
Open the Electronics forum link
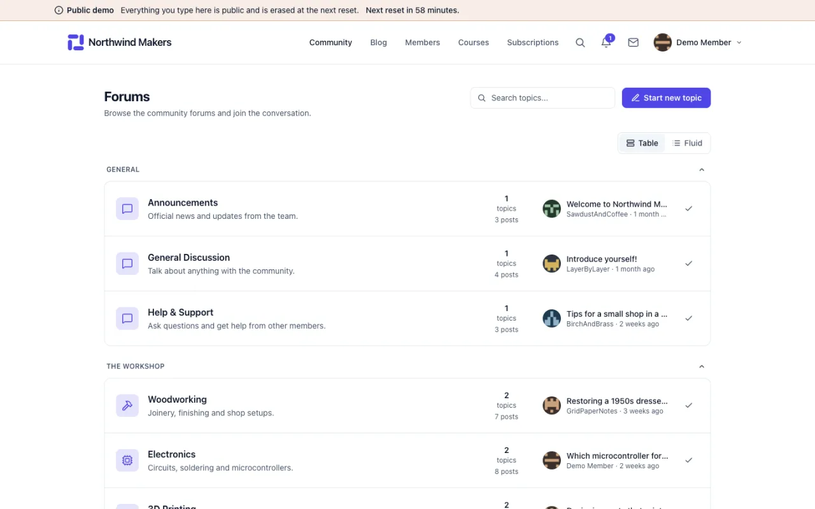coord(171,454)
